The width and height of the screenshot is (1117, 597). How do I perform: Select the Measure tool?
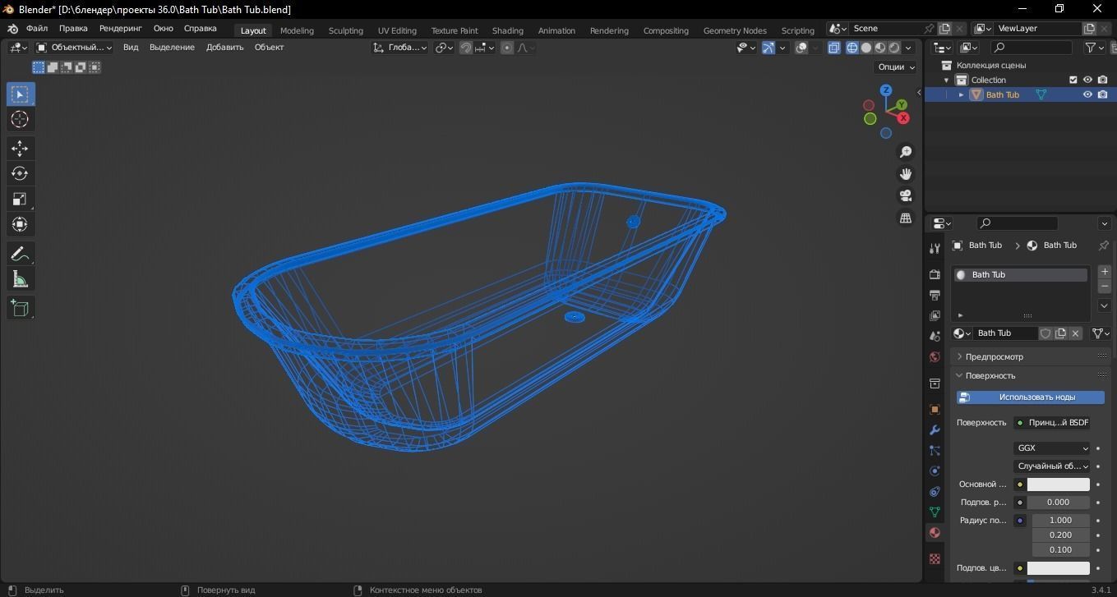point(21,279)
